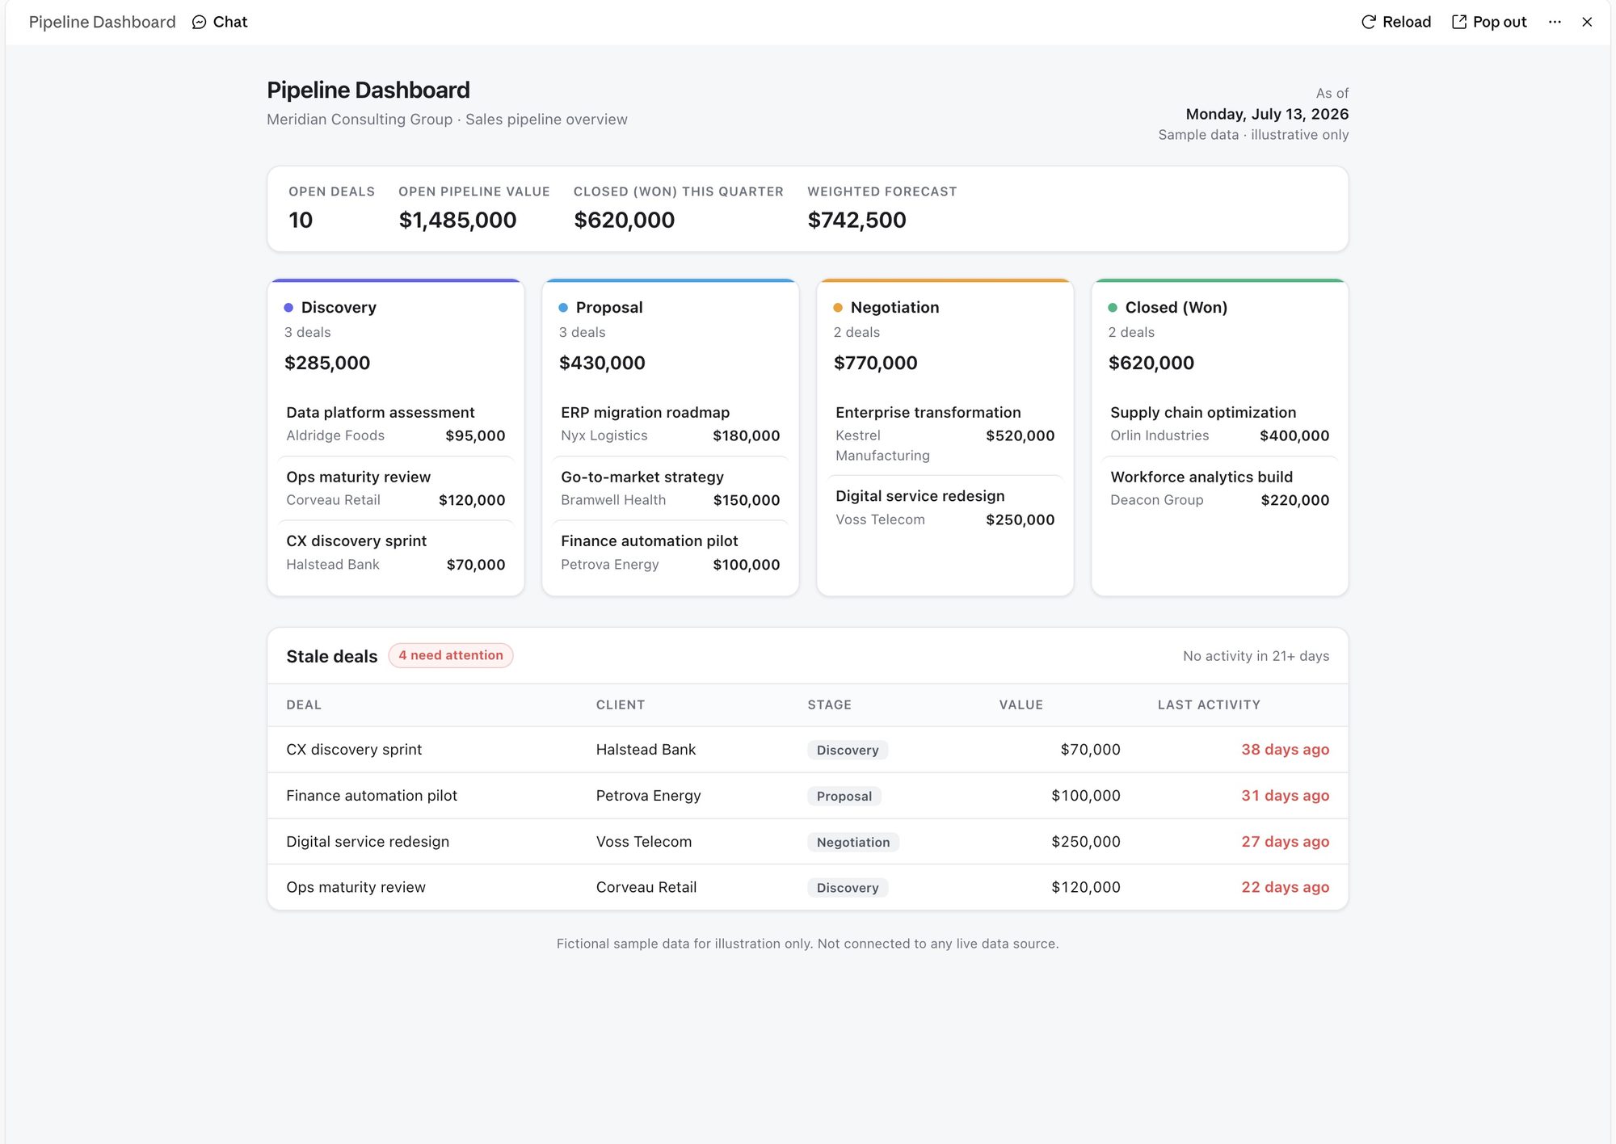
Task: Click the Pop out external-window icon
Action: 1459,22
